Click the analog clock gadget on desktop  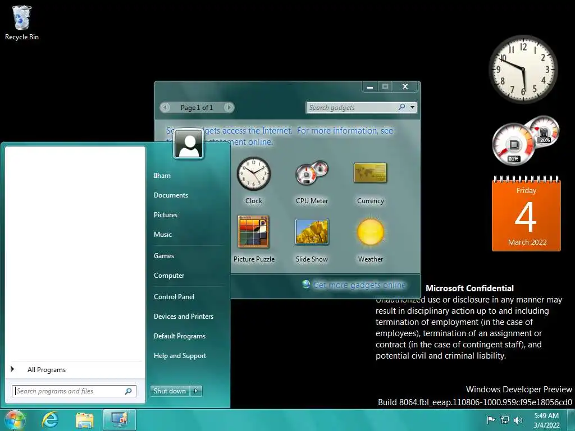pyautogui.click(x=523, y=69)
